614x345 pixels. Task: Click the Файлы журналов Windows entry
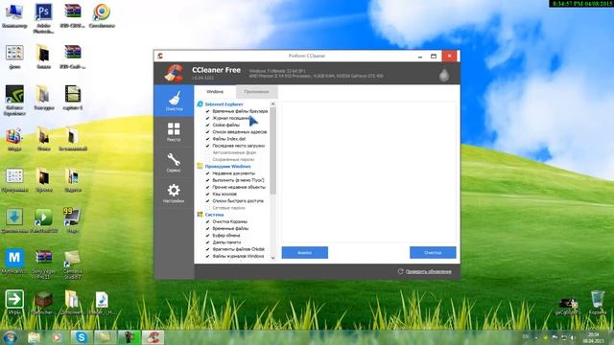[238, 256]
